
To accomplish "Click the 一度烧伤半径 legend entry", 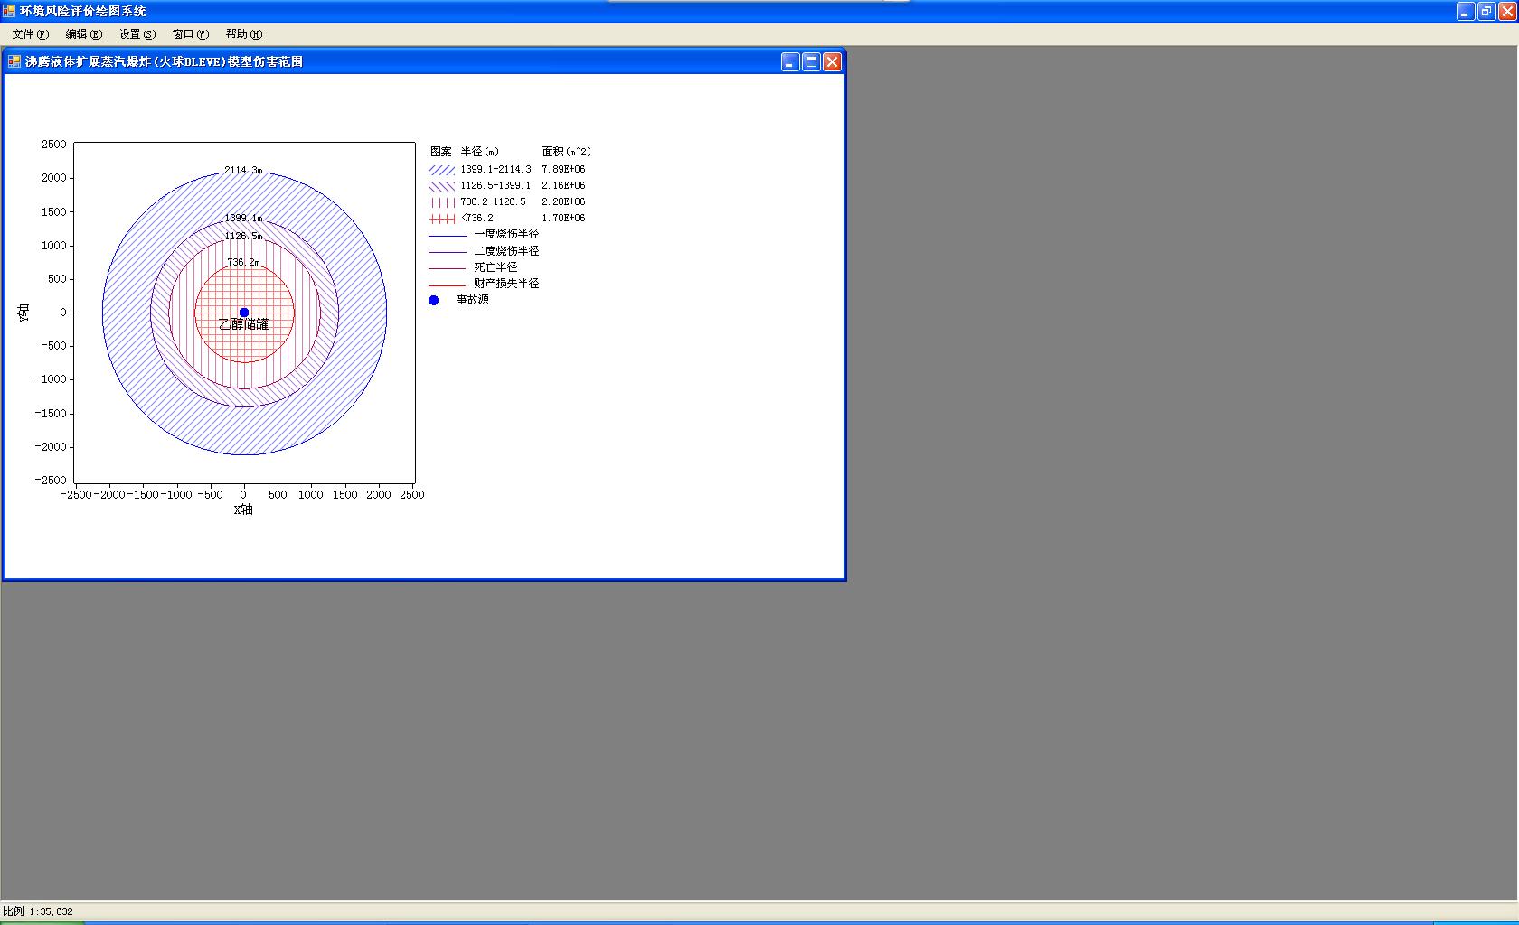I will (x=506, y=235).
